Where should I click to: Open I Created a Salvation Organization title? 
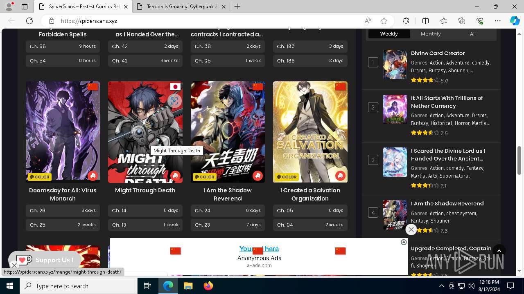[x=310, y=194]
